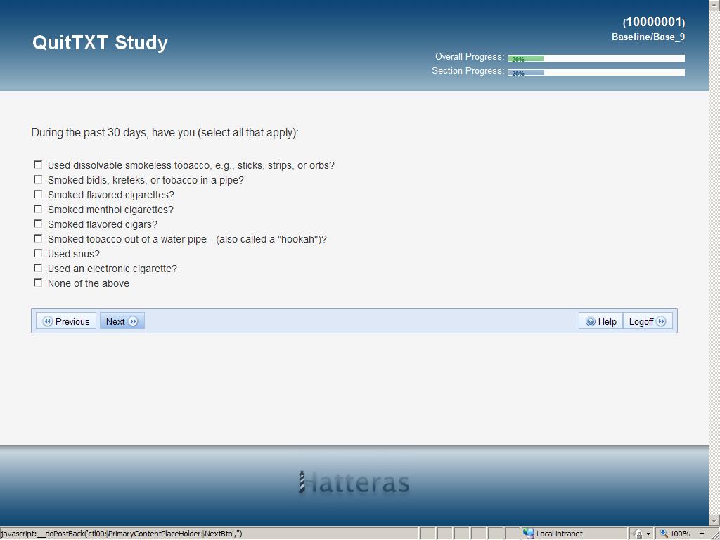Image resolution: width=720 pixels, height=540 pixels.
Task: Click the security lock icon in status bar
Action: [637, 534]
